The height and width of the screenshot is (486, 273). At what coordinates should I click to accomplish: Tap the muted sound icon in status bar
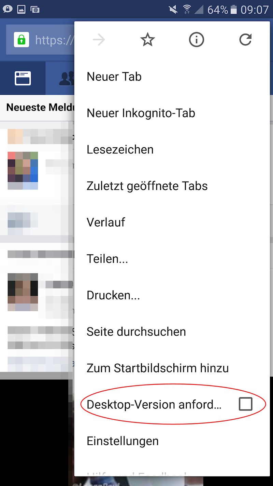[x=173, y=9]
